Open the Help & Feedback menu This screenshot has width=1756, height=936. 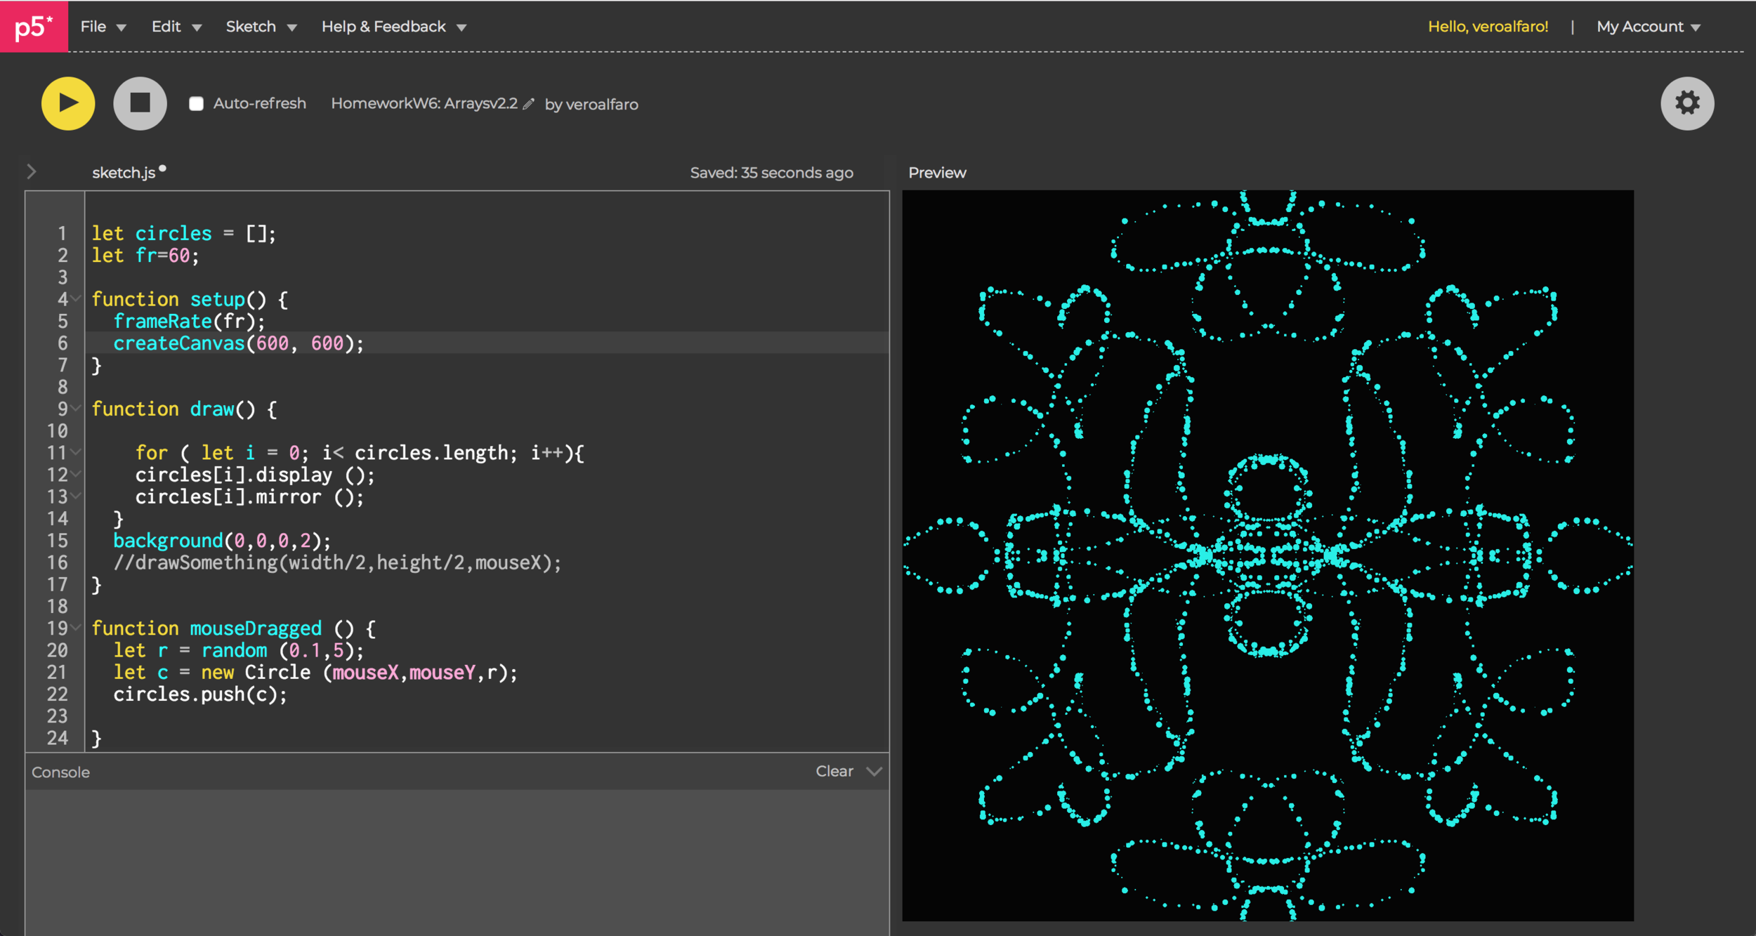pyautogui.click(x=393, y=27)
